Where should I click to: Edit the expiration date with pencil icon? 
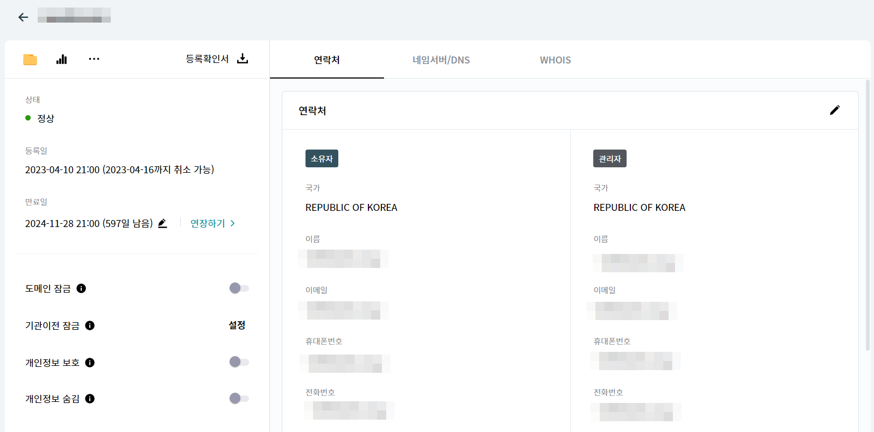point(162,223)
